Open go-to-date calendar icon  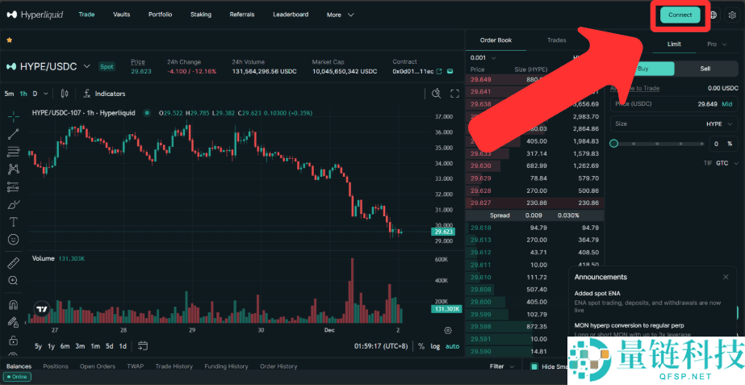click(x=143, y=346)
